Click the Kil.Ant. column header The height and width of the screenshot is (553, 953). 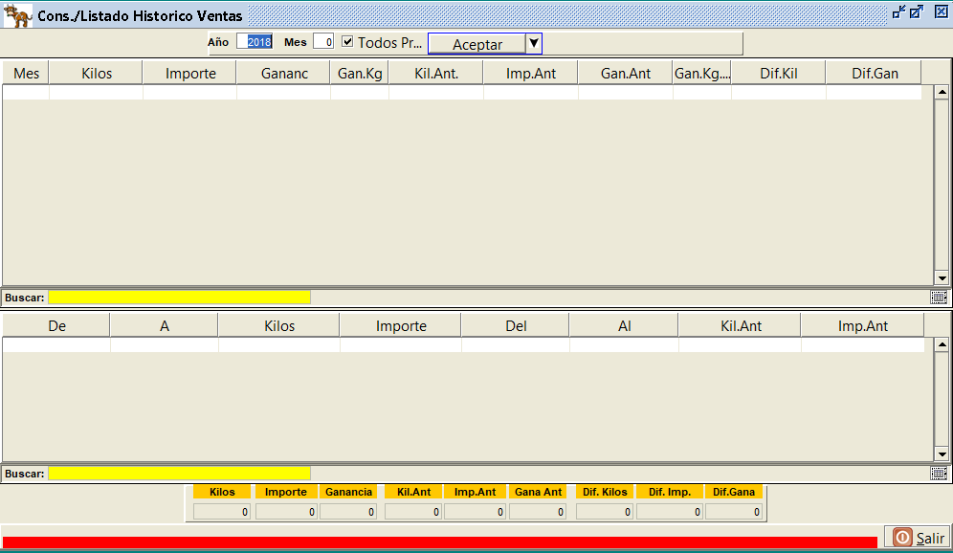point(435,73)
